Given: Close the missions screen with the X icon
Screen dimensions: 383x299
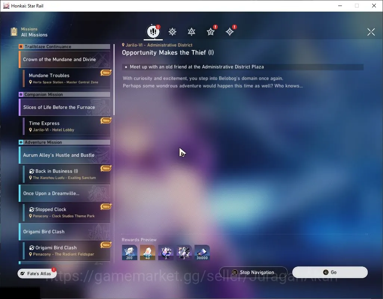Looking at the screenshot, I should click(x=371, y=32).
